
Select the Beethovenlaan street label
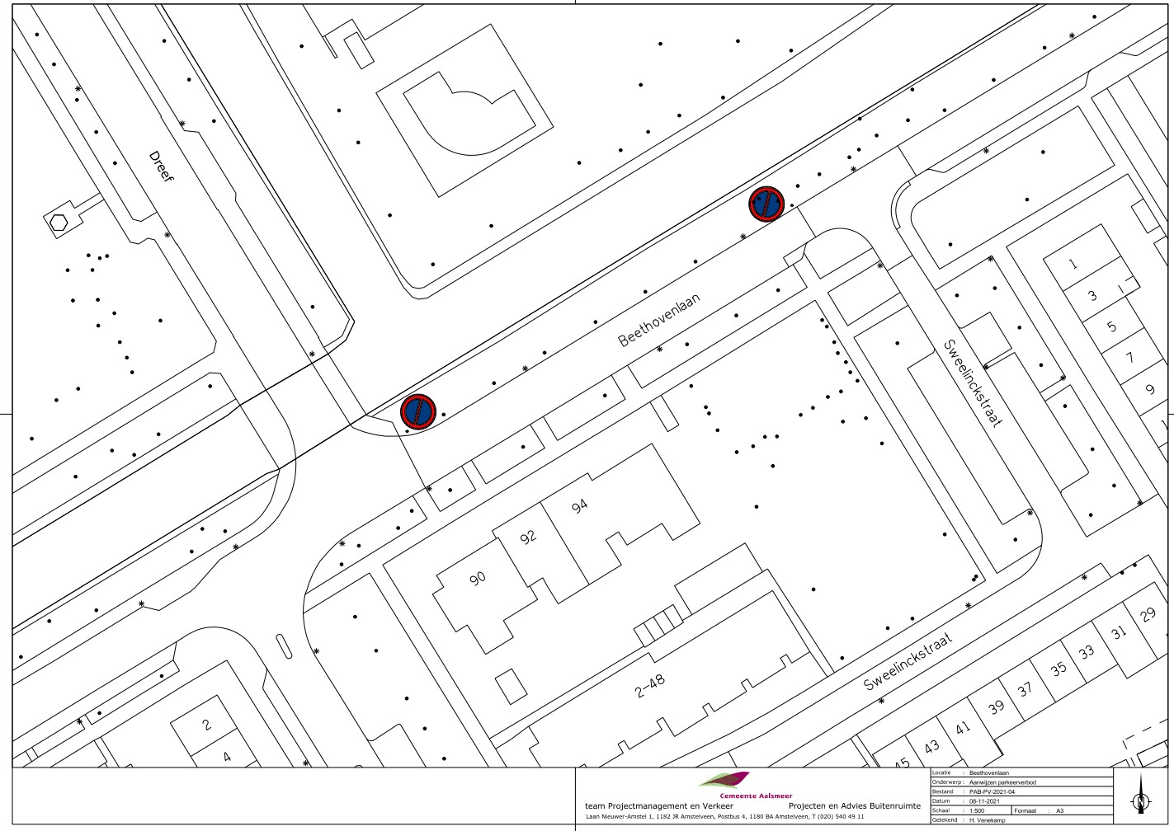coord(659,321)
